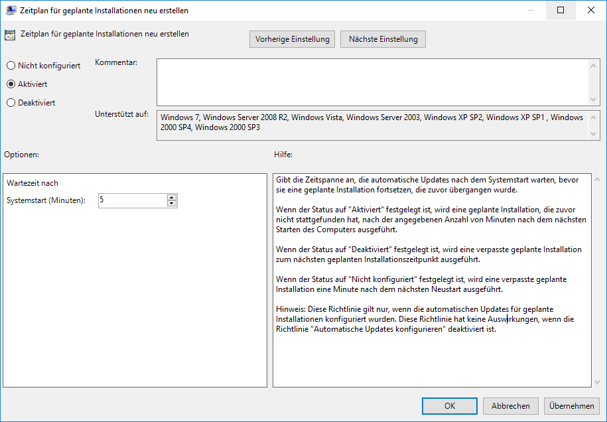Apply changes with Übernehmen

click(571, 406)
